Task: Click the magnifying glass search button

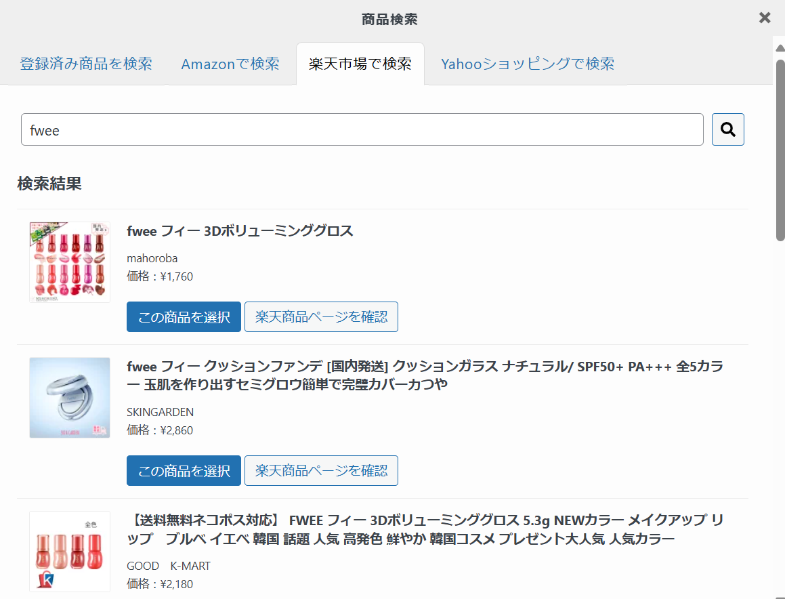Action: [x=727, y=129]
